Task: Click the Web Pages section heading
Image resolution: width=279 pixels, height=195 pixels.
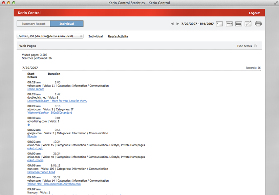Action: coord(28,46)
